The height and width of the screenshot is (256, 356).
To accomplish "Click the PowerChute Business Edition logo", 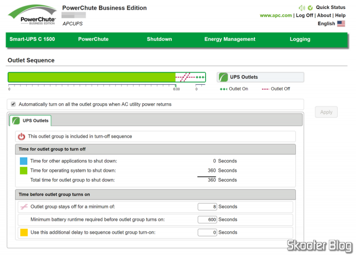I will [x=32, y=15].
